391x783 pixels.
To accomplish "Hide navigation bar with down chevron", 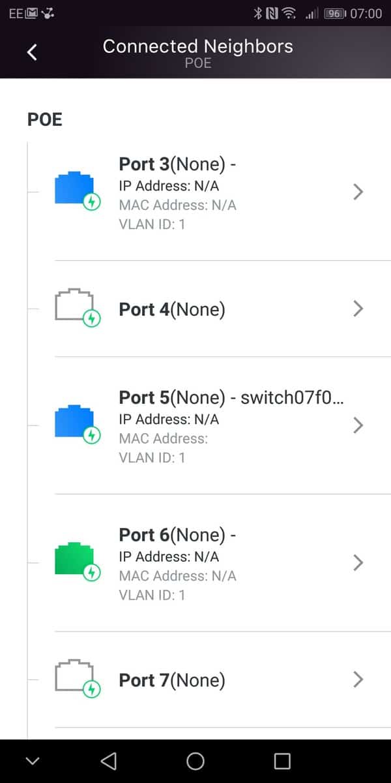I will (x=33, y=761).
